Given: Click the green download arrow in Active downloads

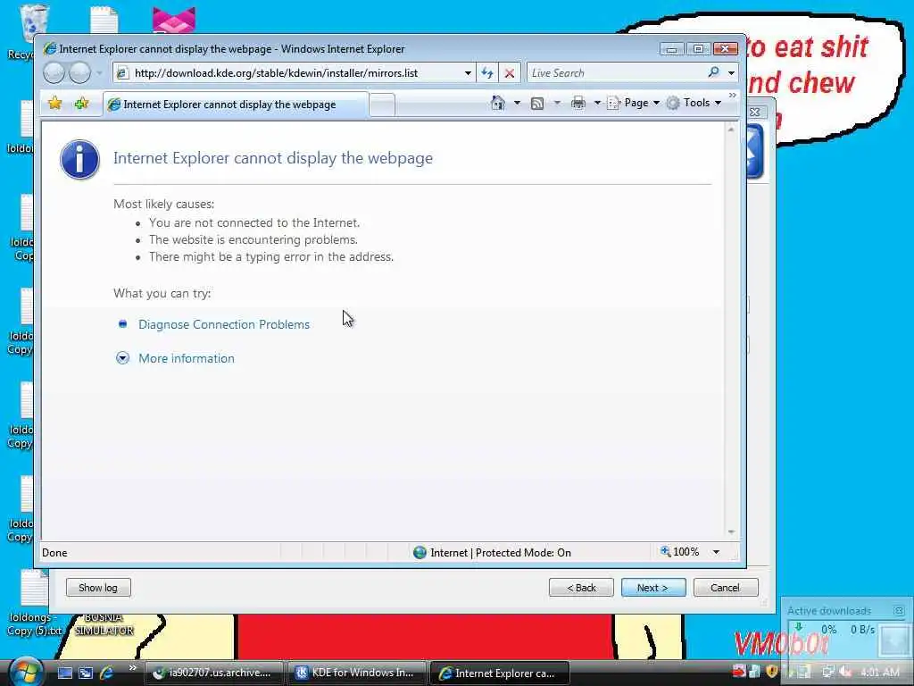Looking at the screenshot, I should point(799,628).
